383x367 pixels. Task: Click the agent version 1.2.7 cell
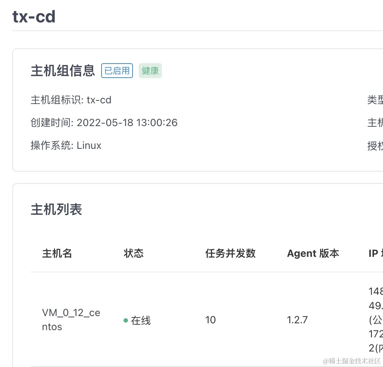[297, 320]
